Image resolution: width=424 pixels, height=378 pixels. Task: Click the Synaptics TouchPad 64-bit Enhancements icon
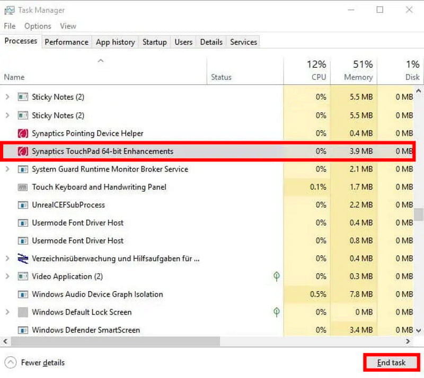pos(23,151)
